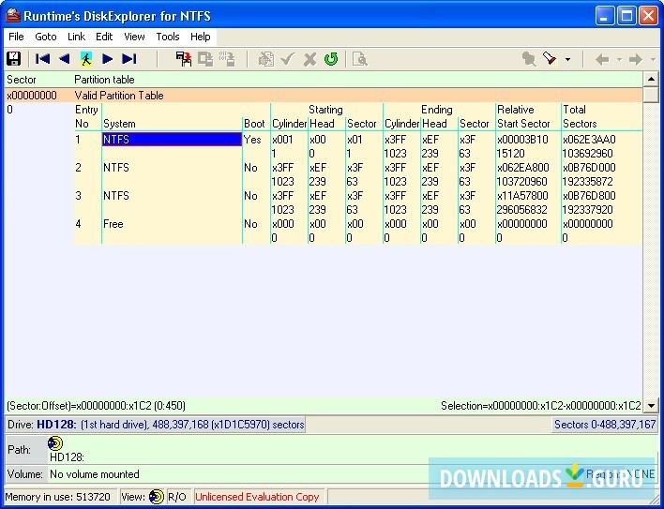664x509 pixels.
Task: Click the Sectors 0-488,397,167 status field
Action: [605, 425]
